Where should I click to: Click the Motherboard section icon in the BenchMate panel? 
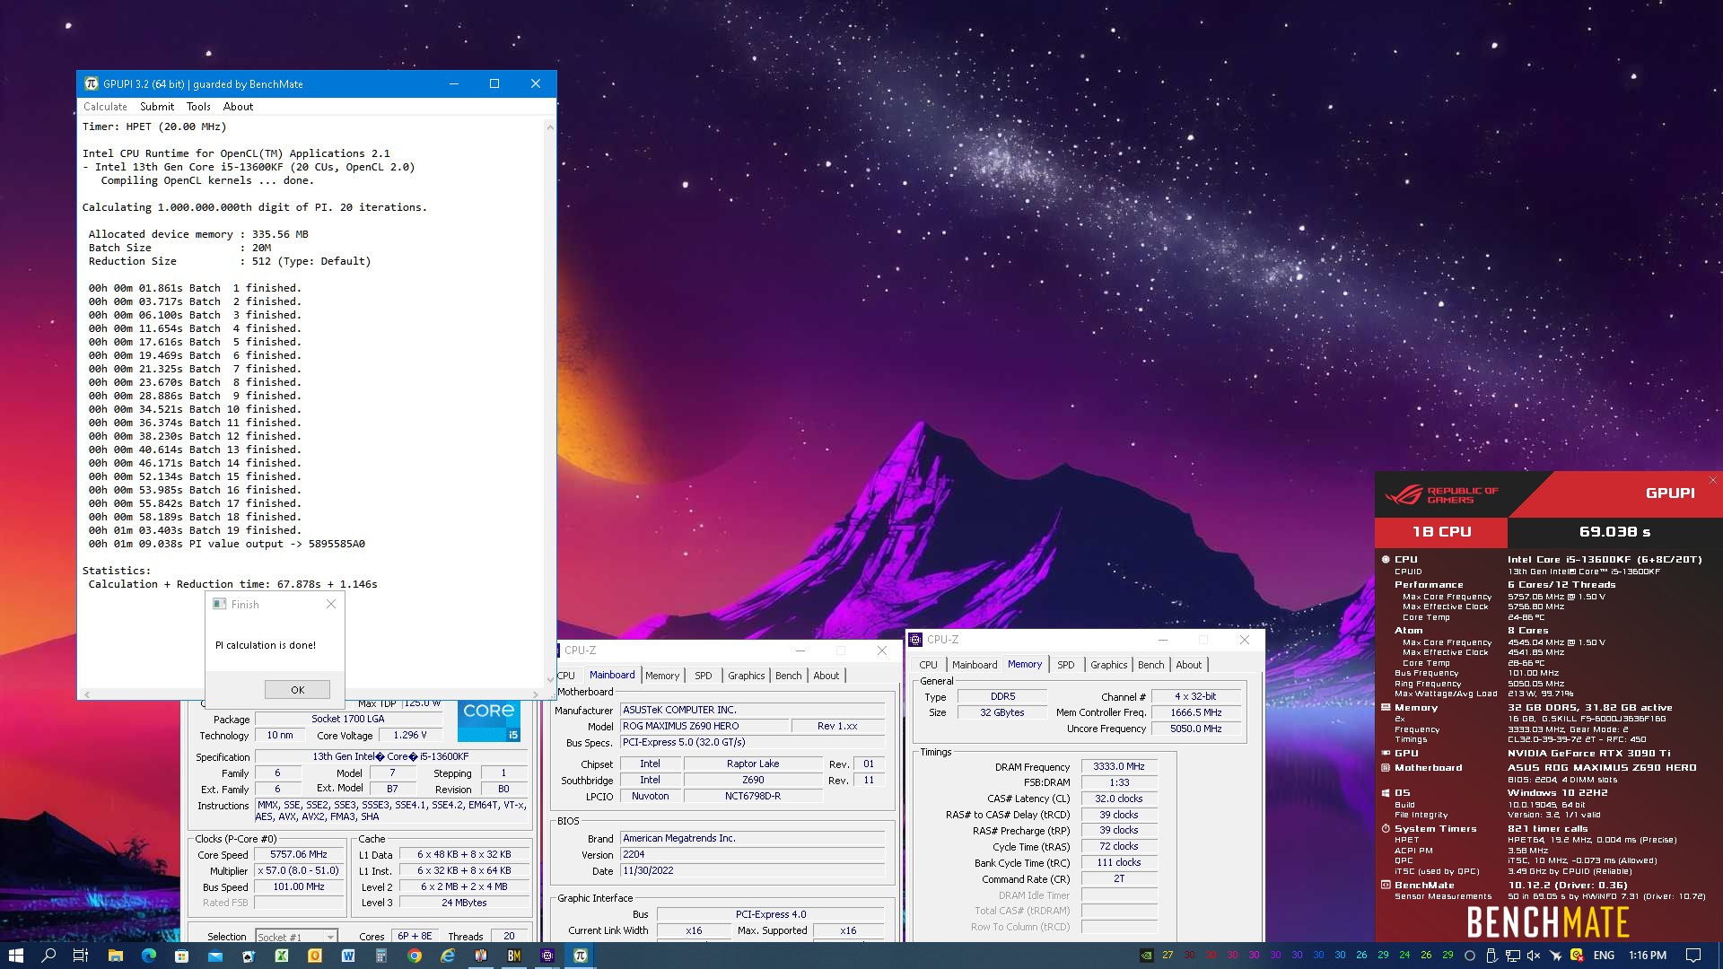pyautogui.click(x=1386, y=767)
